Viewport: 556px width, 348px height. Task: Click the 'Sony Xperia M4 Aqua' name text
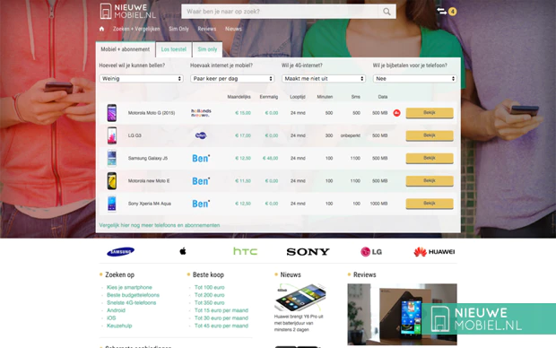tap(150, 204)
